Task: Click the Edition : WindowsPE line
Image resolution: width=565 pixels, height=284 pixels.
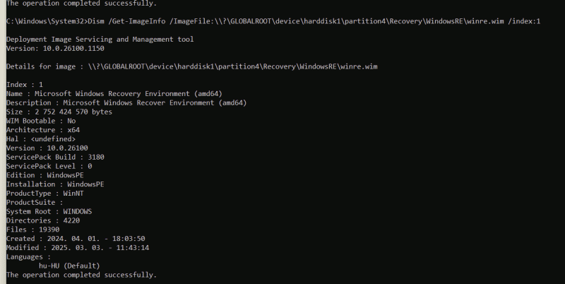Action: click(x=45, y=175)
